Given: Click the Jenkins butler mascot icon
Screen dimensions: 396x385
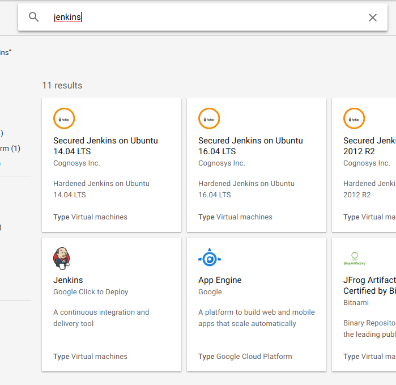Looking at the screenshot, I should (61, 259).
